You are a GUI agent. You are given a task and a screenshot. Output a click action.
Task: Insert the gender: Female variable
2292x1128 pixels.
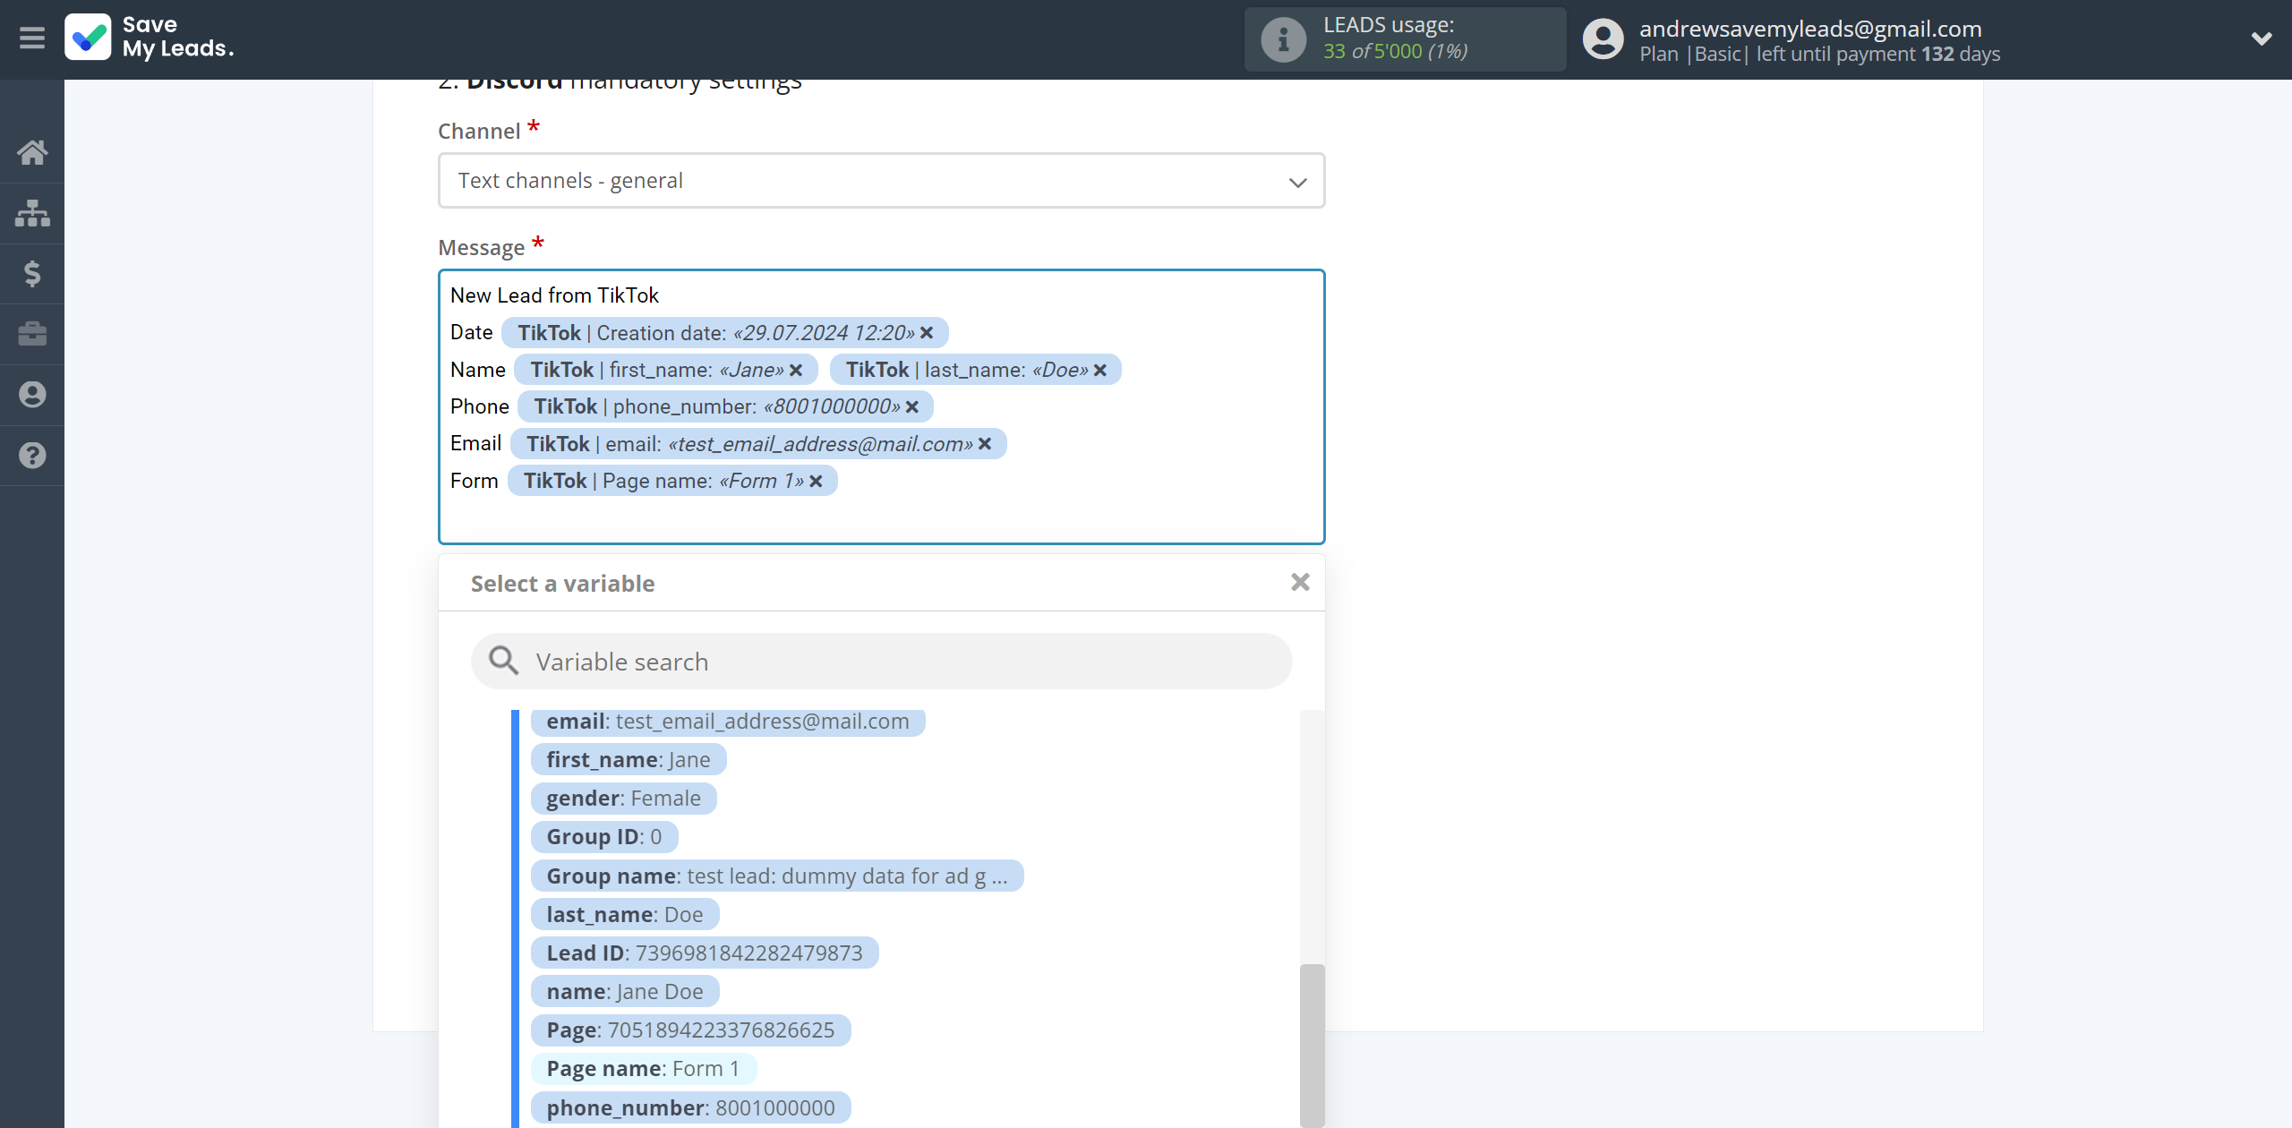[x=623, y=799]
